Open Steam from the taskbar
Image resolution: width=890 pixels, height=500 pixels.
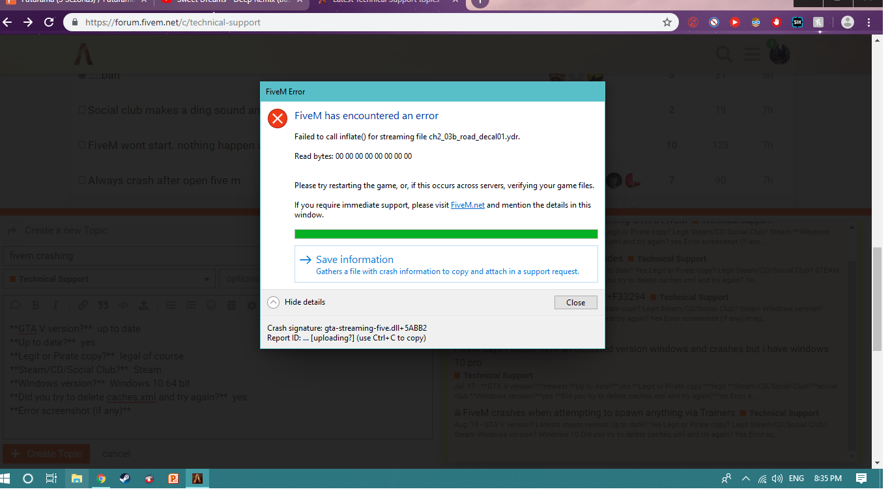point(124,479)
